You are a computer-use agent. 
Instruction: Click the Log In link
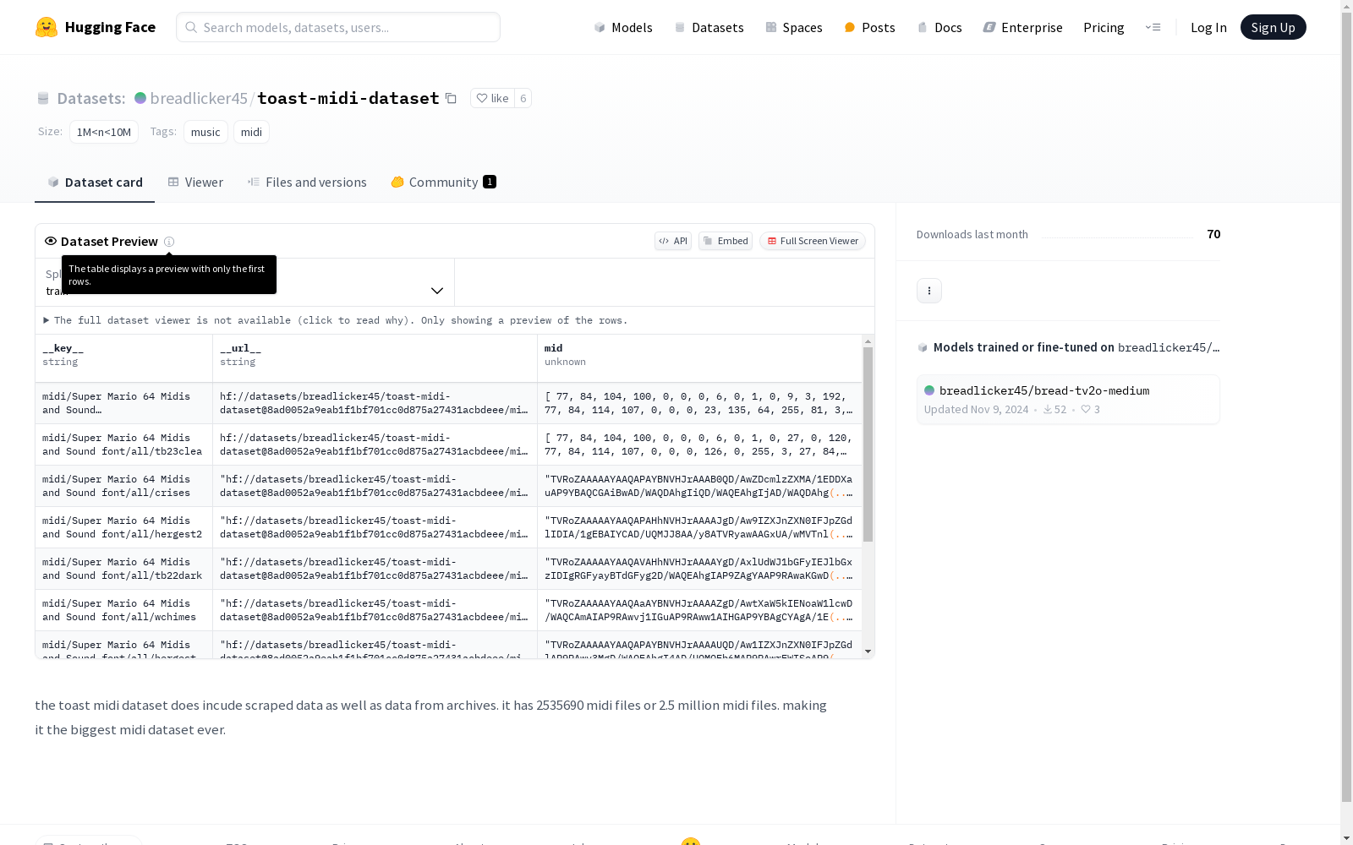pos(1208,27)
